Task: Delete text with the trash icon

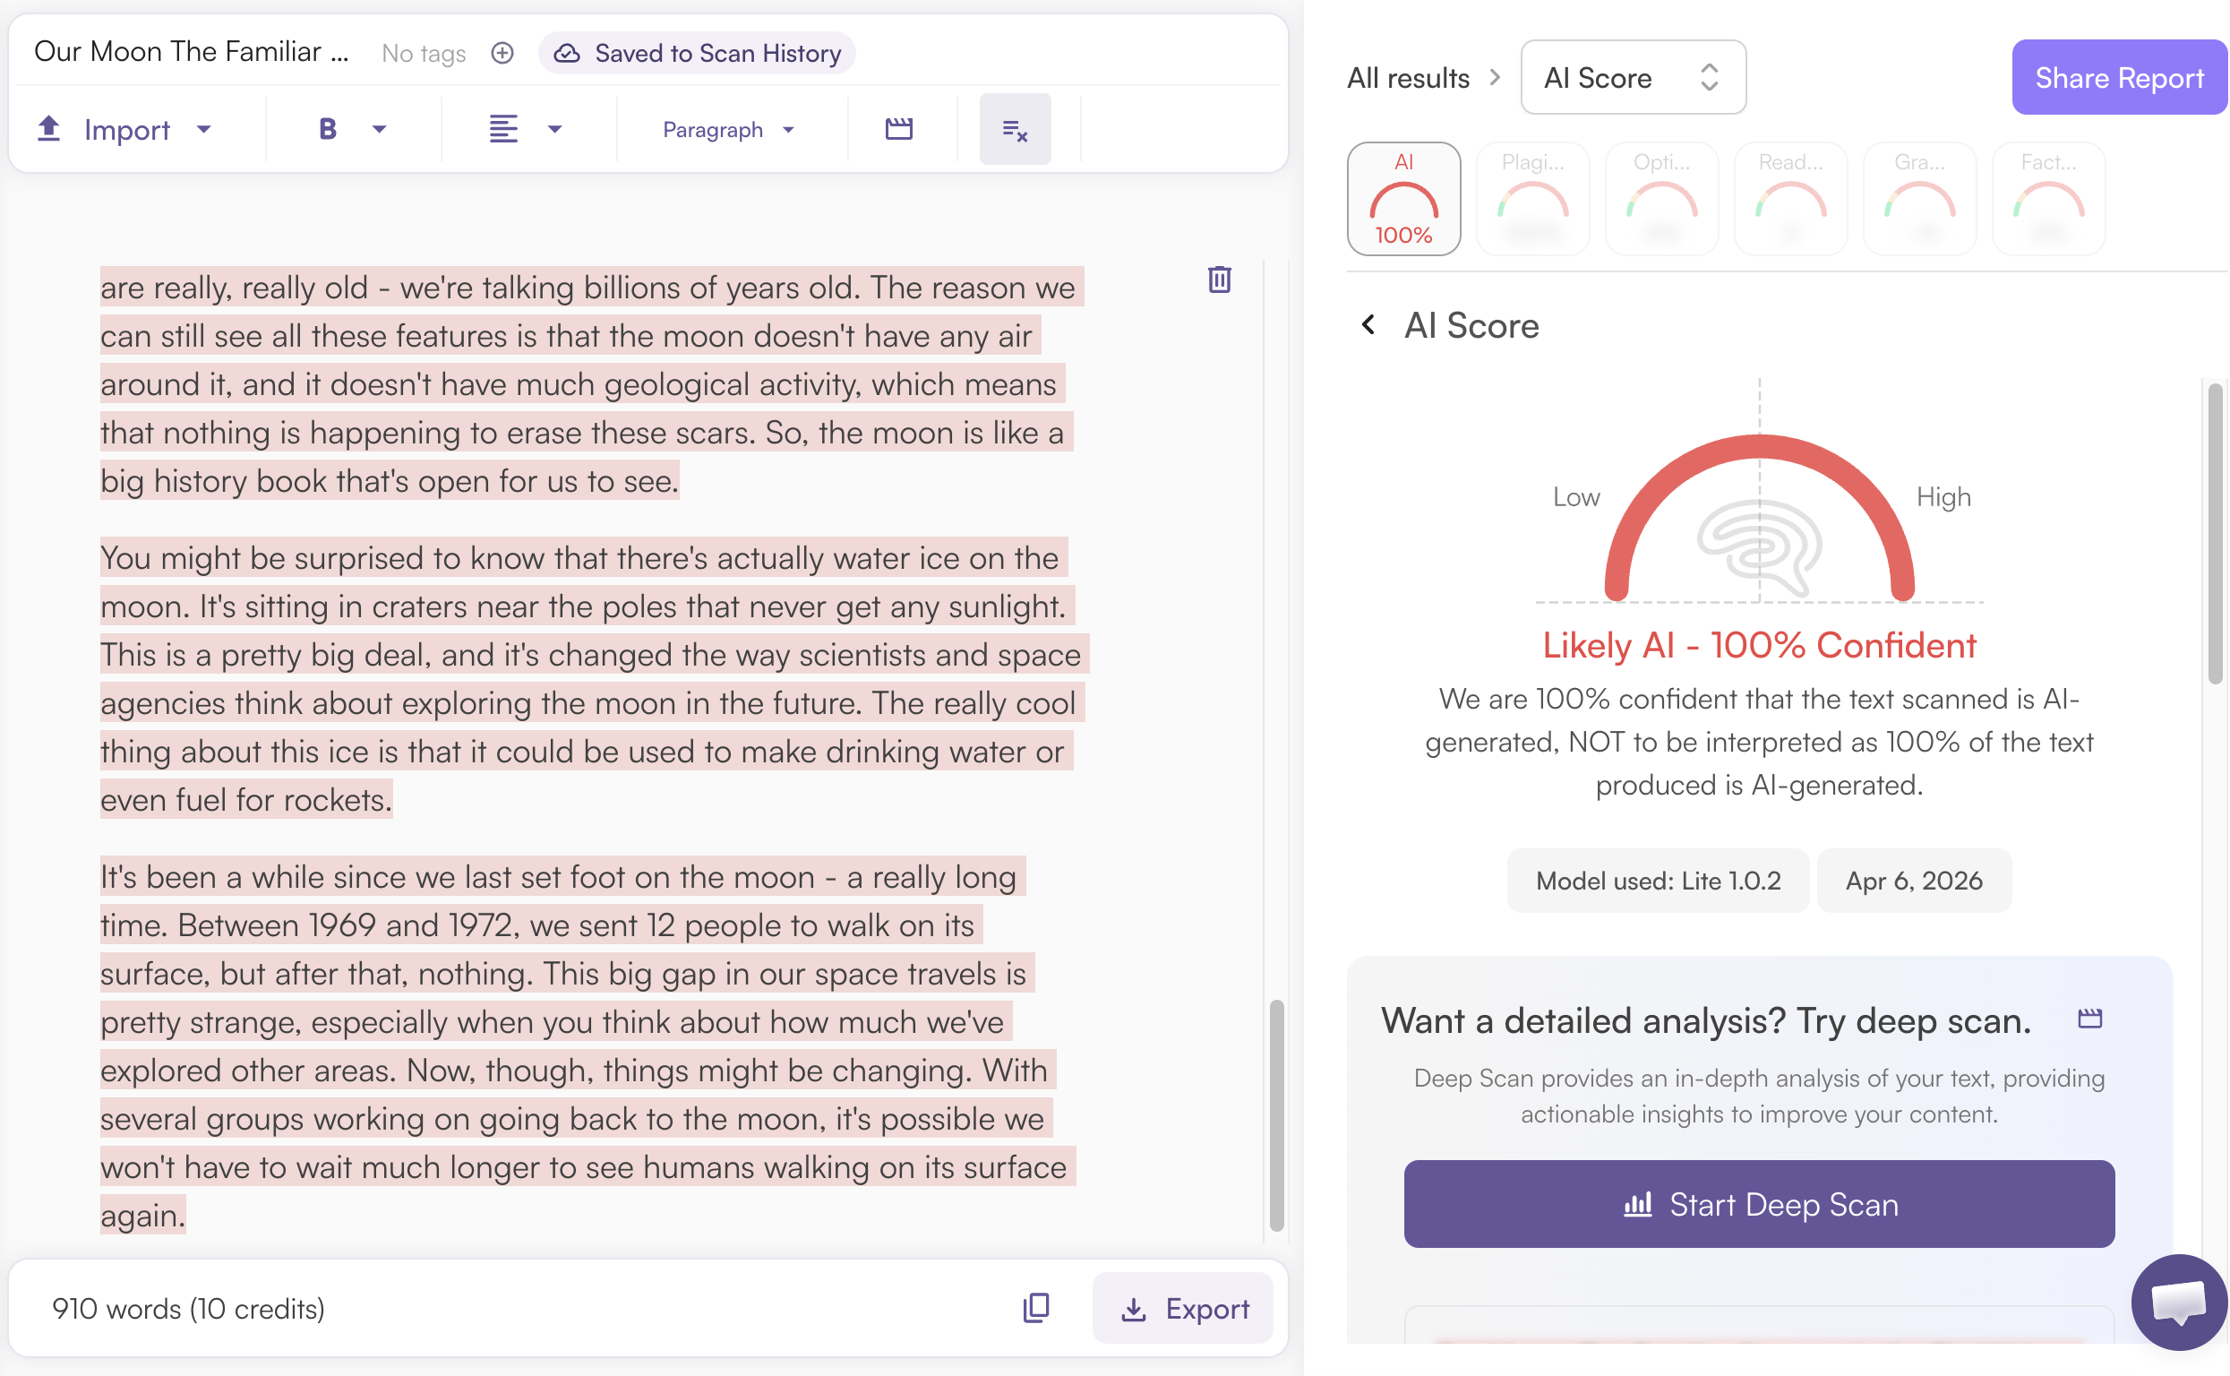Action: (x=1219, y=279)
